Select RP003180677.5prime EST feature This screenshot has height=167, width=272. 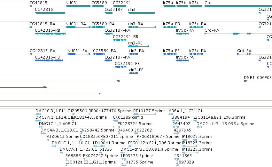coord(146,140)
